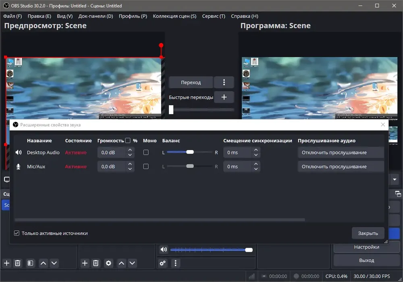
Task: Uncheck 'Только активные источники' checkbox
Action: pyautogui.click(x=17, y=233)
